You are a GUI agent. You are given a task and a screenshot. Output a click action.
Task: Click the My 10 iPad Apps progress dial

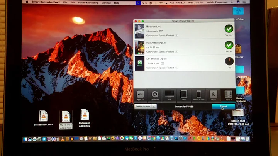click(x=229, y=61)
